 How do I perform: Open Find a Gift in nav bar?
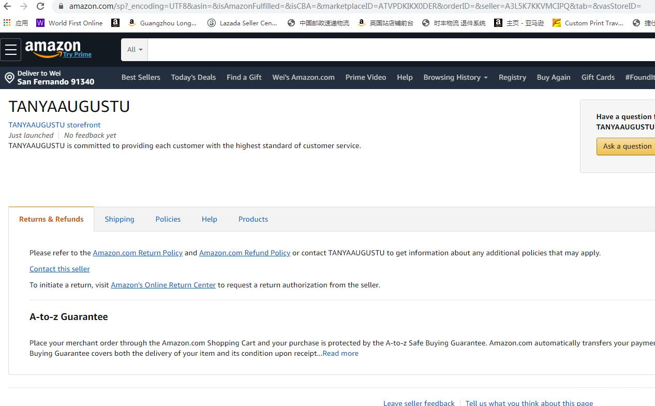(244, 77)
